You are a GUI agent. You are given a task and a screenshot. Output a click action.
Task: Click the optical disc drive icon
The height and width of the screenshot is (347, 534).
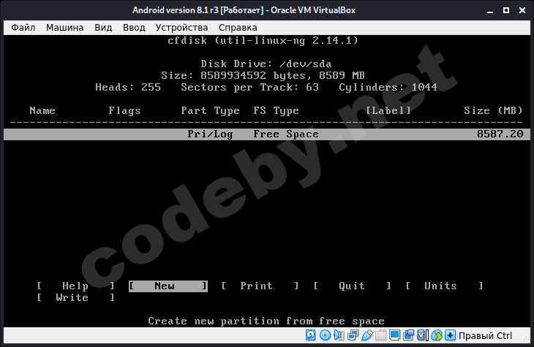click(325, 335)
